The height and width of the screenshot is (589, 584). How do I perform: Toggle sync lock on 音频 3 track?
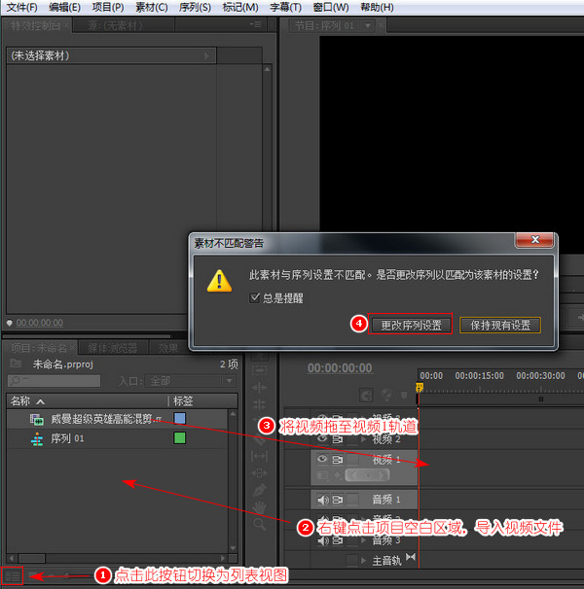(x=338, y=540)
